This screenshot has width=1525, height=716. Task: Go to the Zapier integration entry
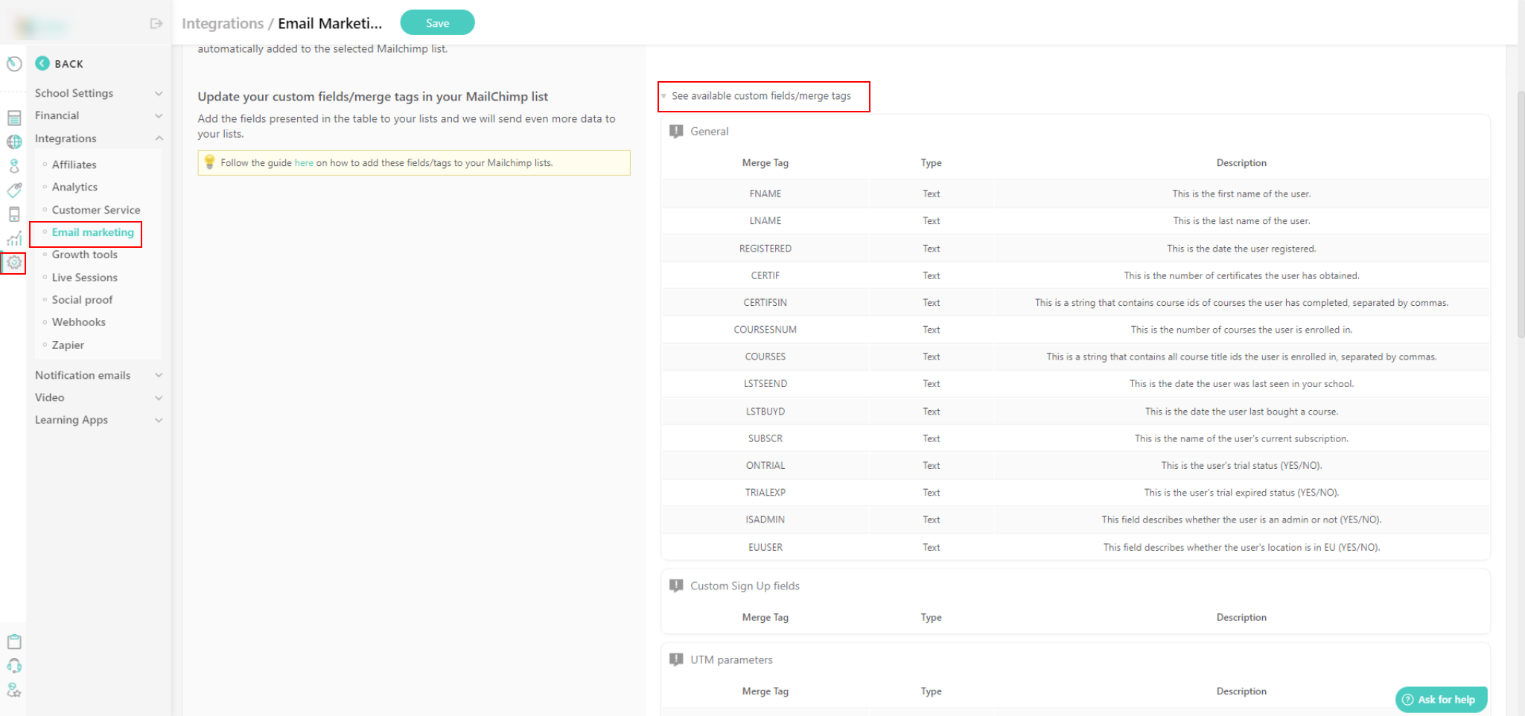68,345
